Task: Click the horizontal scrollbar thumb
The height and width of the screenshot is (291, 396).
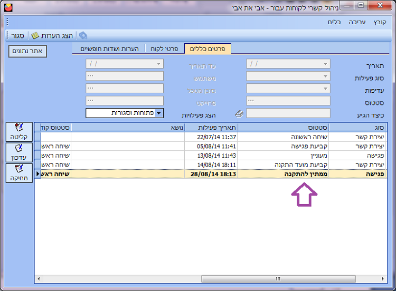Action: (x=278, y=279)
